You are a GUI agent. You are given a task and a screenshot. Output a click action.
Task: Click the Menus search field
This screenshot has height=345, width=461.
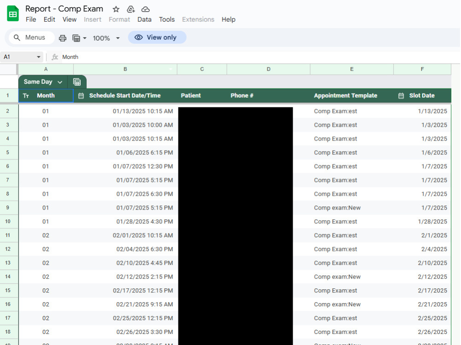(x=32, y=38)
